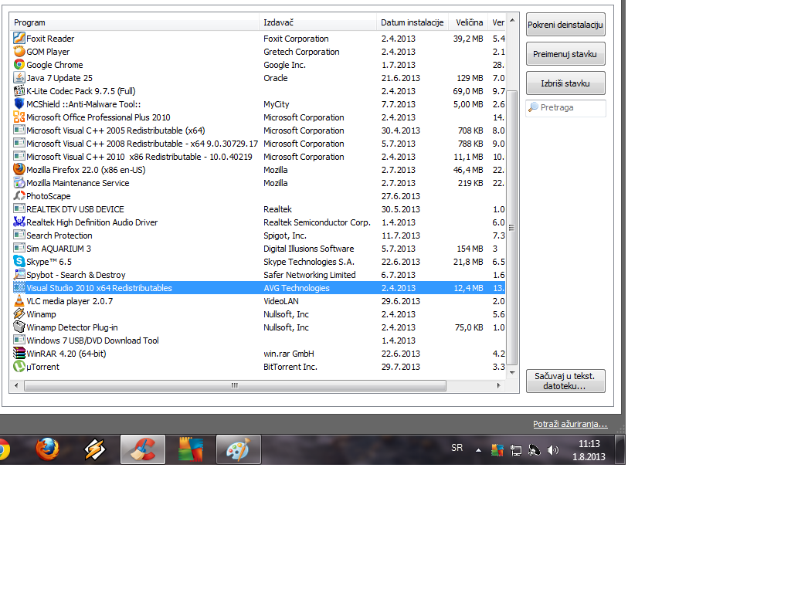Viewport: 791px width, 593px height.
Task: Click Preimenuj stavku button
Action: 565,54
